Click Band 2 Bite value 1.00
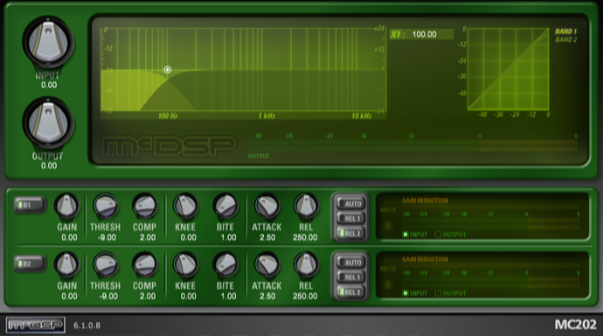Screen dimensions: 603x336 click(x=228, y=297)
